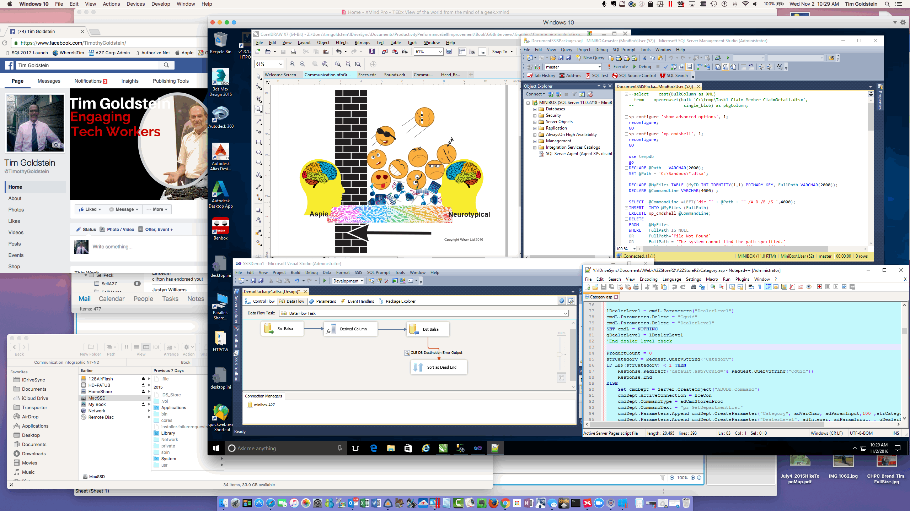The image size is (910, 511).
Task: Click Facebook Message button
Action: (x=124, y=209)
